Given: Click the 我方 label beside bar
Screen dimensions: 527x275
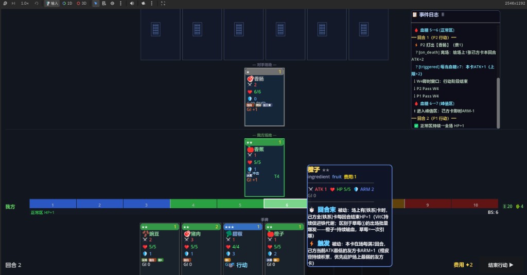Looking at the screenshot, I should 10,207.
